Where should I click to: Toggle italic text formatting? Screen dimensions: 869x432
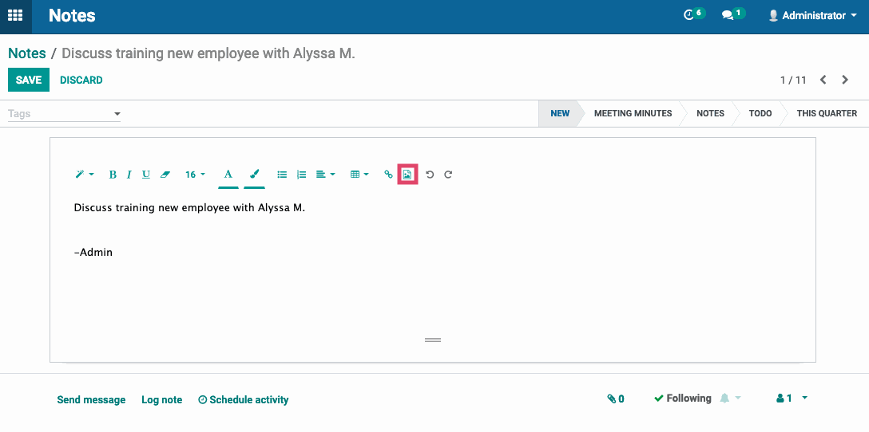pos(129,175)
